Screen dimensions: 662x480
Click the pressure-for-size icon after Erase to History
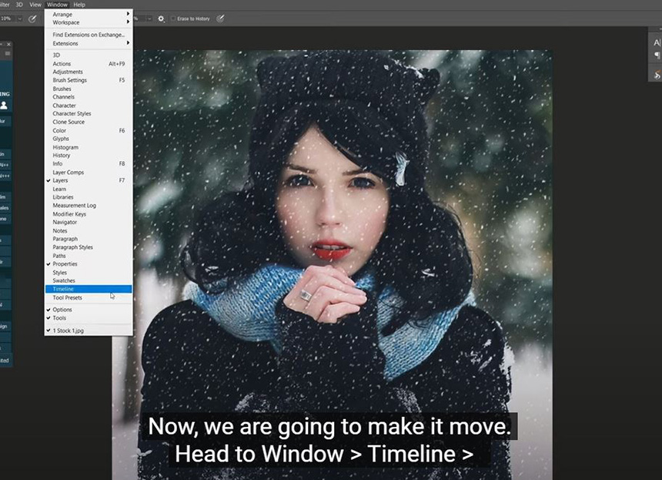[220, 18]
